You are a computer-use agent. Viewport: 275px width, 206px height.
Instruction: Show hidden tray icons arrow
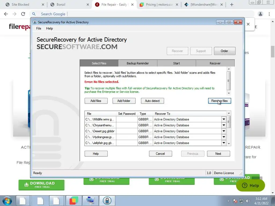click(x=228, y=201)
